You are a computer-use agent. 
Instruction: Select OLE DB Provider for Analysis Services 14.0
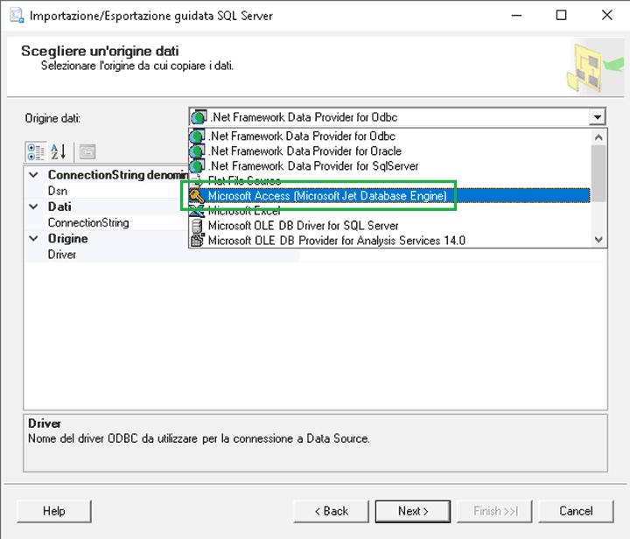pos(389,240)
